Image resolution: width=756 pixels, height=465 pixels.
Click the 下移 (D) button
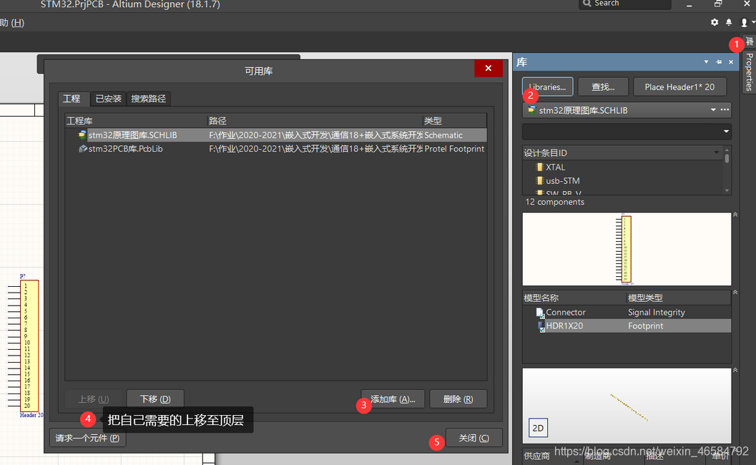coord(155,399)
